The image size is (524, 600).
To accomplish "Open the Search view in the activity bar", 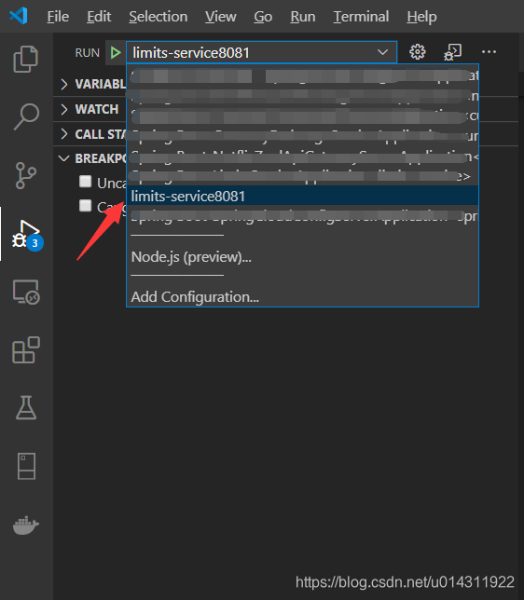I will point(26,116).
